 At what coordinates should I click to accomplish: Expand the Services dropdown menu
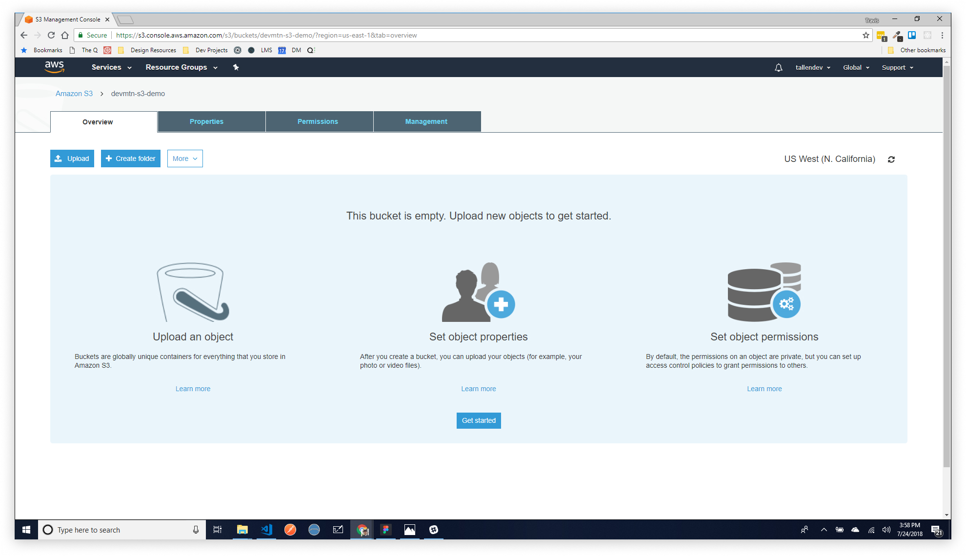[111, 67]
